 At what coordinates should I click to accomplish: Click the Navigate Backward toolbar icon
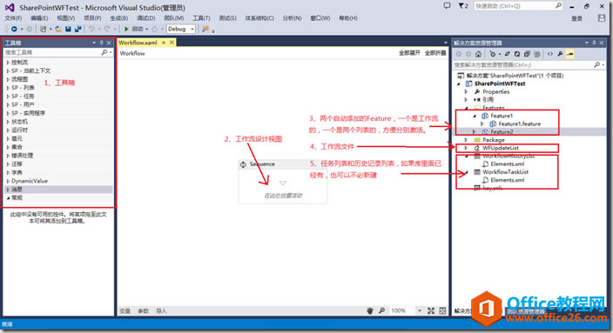[14, 29]
